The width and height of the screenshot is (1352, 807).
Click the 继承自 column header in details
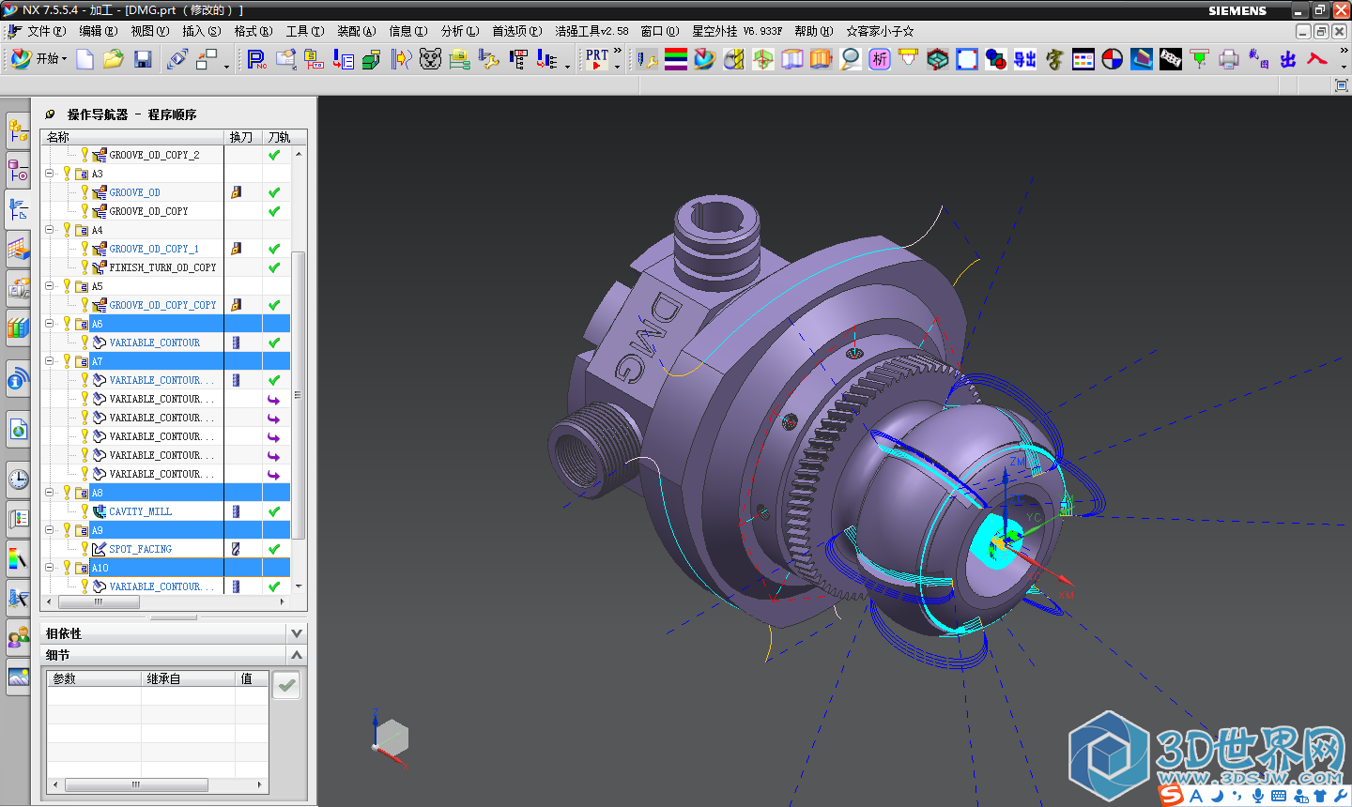(x=188, y=678)
